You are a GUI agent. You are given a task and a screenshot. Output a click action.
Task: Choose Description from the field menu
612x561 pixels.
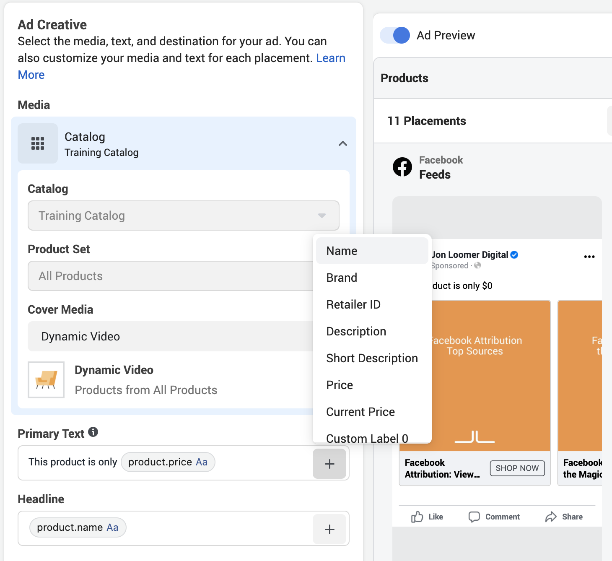(372, 331)
